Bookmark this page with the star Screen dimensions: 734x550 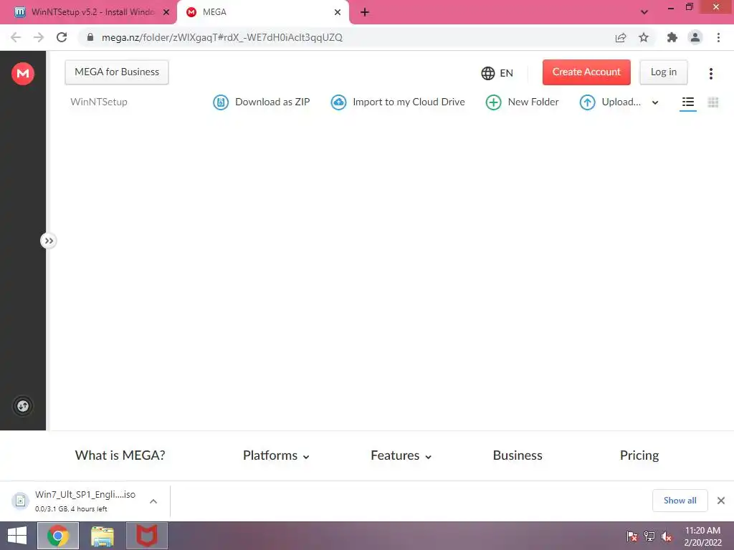(644, 37)
